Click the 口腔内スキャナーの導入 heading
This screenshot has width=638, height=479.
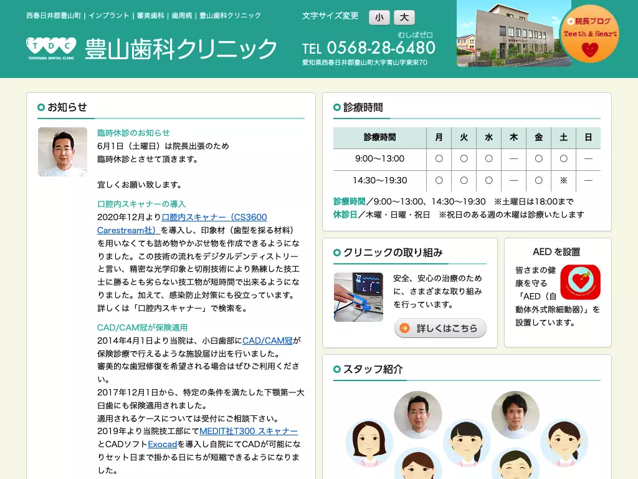click(x=141, y=204)
